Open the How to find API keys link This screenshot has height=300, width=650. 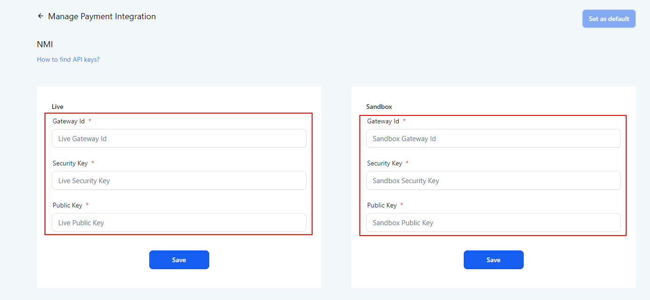pos(68,60)
